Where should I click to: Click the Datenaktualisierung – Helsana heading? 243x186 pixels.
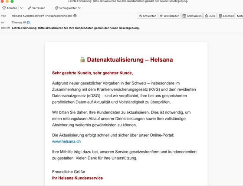130,60
